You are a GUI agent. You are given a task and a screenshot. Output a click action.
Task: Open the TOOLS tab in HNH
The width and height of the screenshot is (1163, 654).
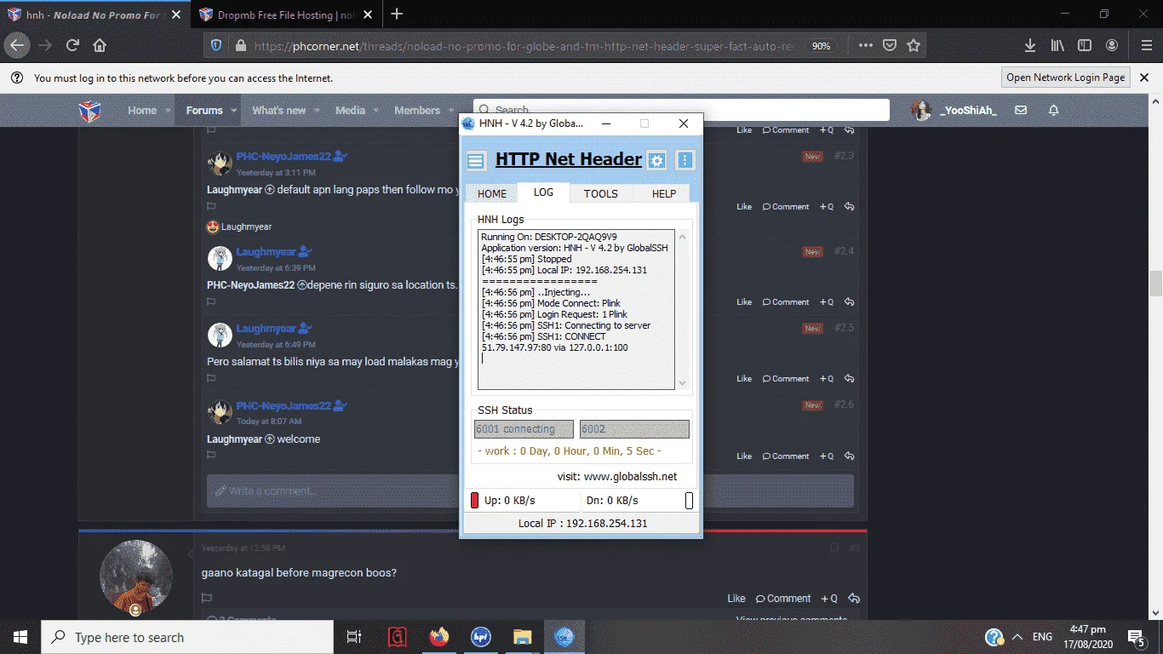(x=600, y=193)
